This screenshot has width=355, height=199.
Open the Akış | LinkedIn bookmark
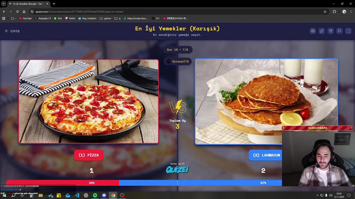point(87,19)
